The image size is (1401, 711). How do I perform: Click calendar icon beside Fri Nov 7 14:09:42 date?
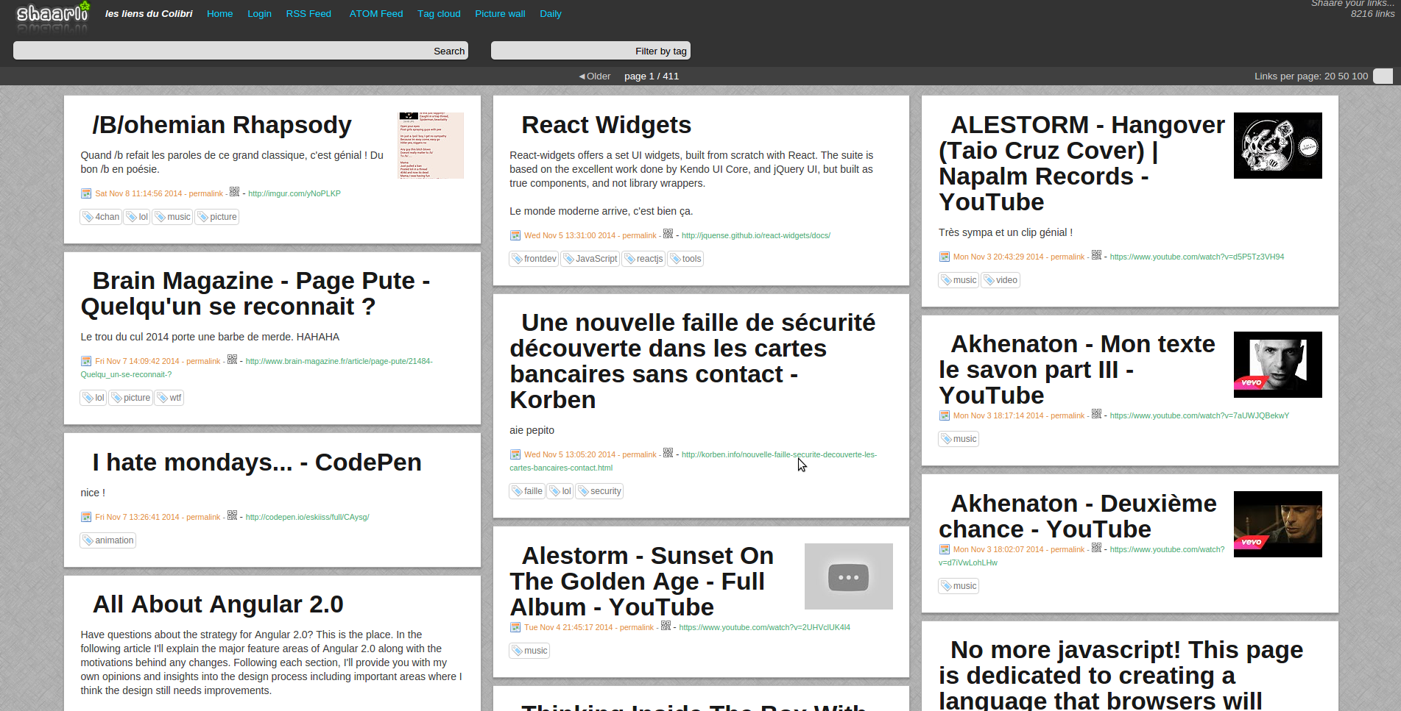pyautogui.click(x=86, y=361)
